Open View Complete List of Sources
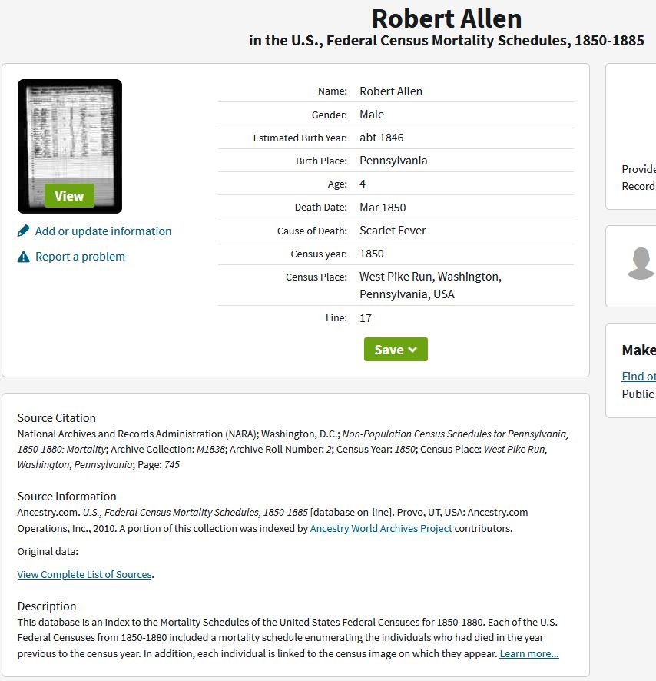 tap(84, 574)
